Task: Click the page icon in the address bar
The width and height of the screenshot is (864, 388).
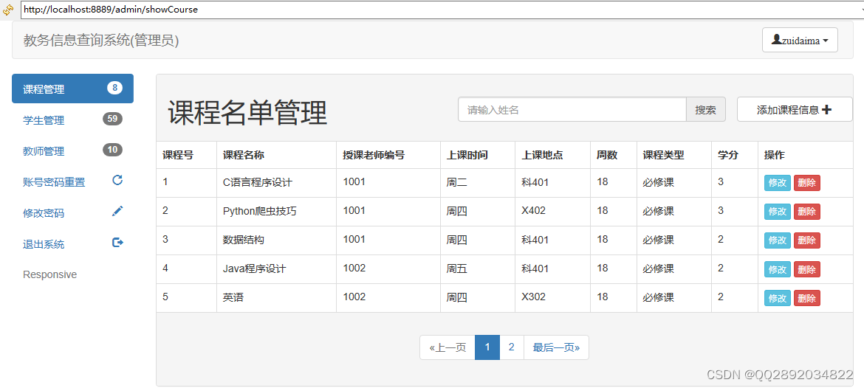Action: point(8,10)
